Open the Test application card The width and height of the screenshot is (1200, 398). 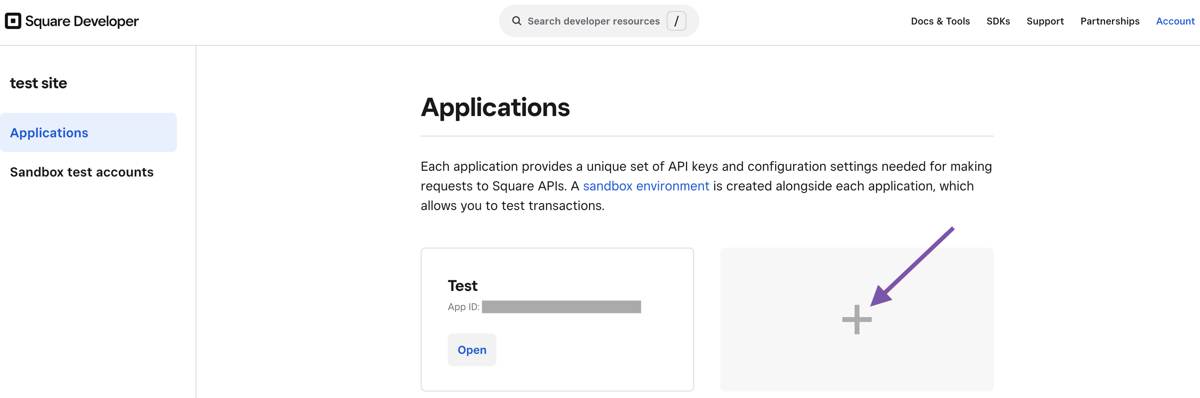[557, 319]
